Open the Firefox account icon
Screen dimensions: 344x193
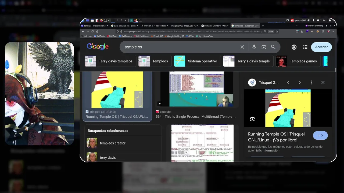tap(297, 31)
